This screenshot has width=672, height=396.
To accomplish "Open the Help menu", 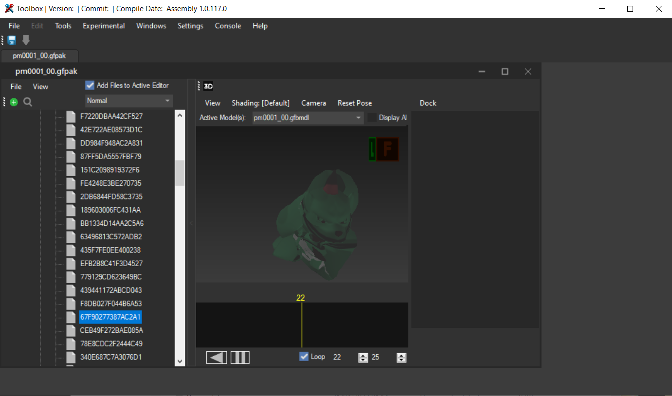I will pyautogui.click(x=260, y=26).
